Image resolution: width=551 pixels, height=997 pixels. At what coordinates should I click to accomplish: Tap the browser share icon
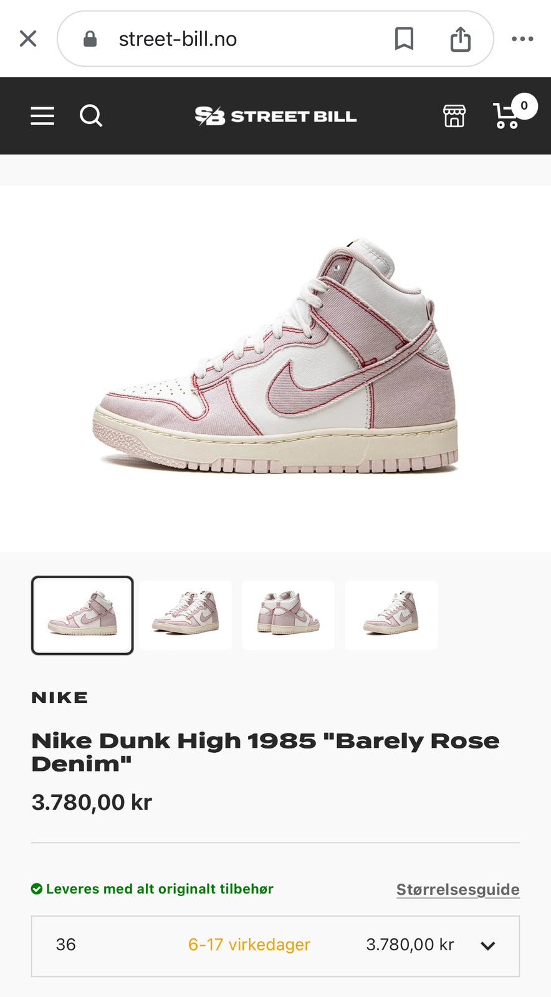[460, 39]
